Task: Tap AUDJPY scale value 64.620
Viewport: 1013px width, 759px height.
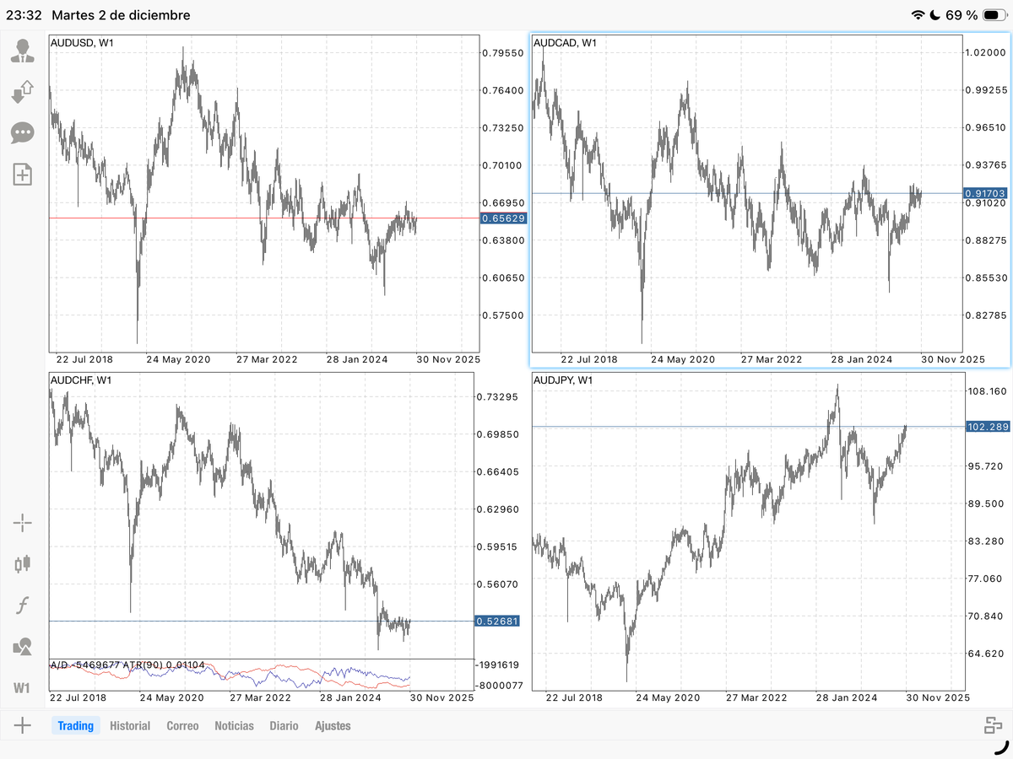Action: [987, 654]
